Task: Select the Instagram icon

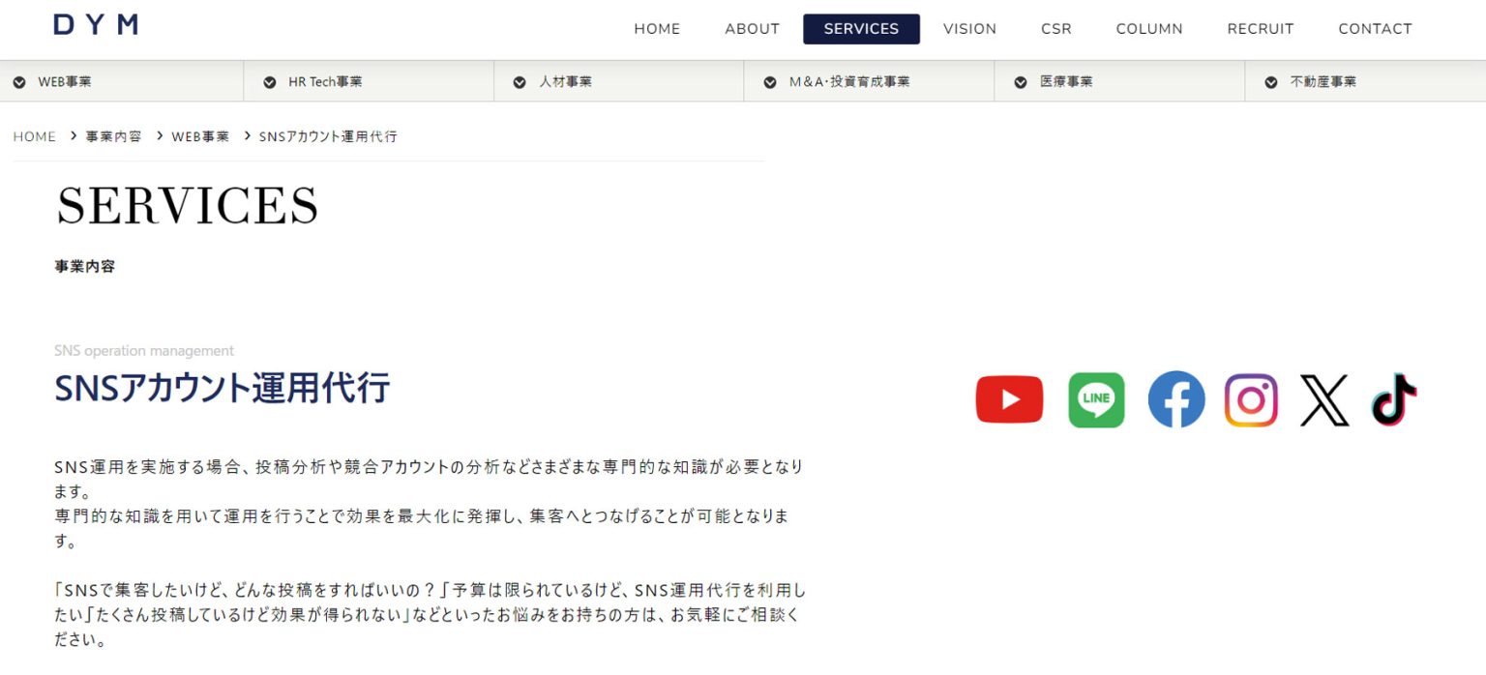Action: (1251, 398)
